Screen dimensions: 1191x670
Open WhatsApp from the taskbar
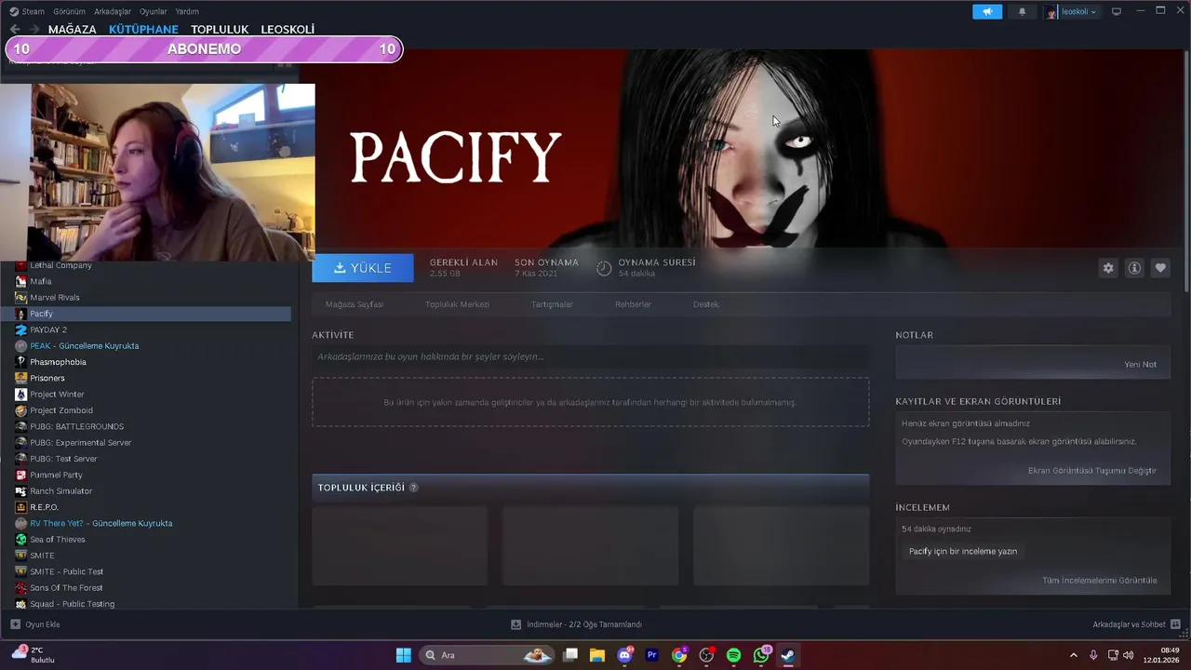pyautogui.click(x=761, y=655)
